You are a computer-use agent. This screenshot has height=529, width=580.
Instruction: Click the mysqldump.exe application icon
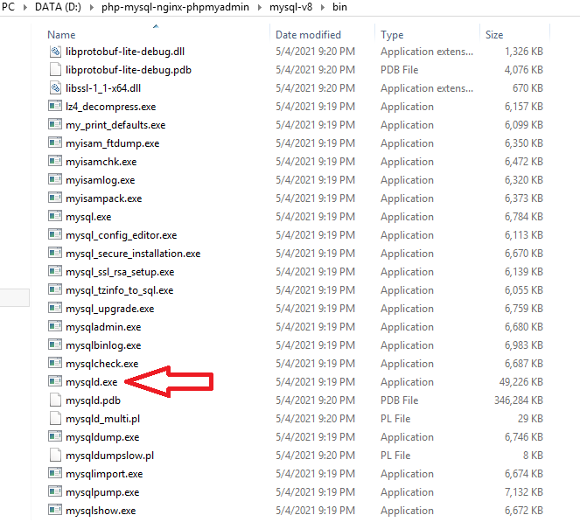[55, 437]
